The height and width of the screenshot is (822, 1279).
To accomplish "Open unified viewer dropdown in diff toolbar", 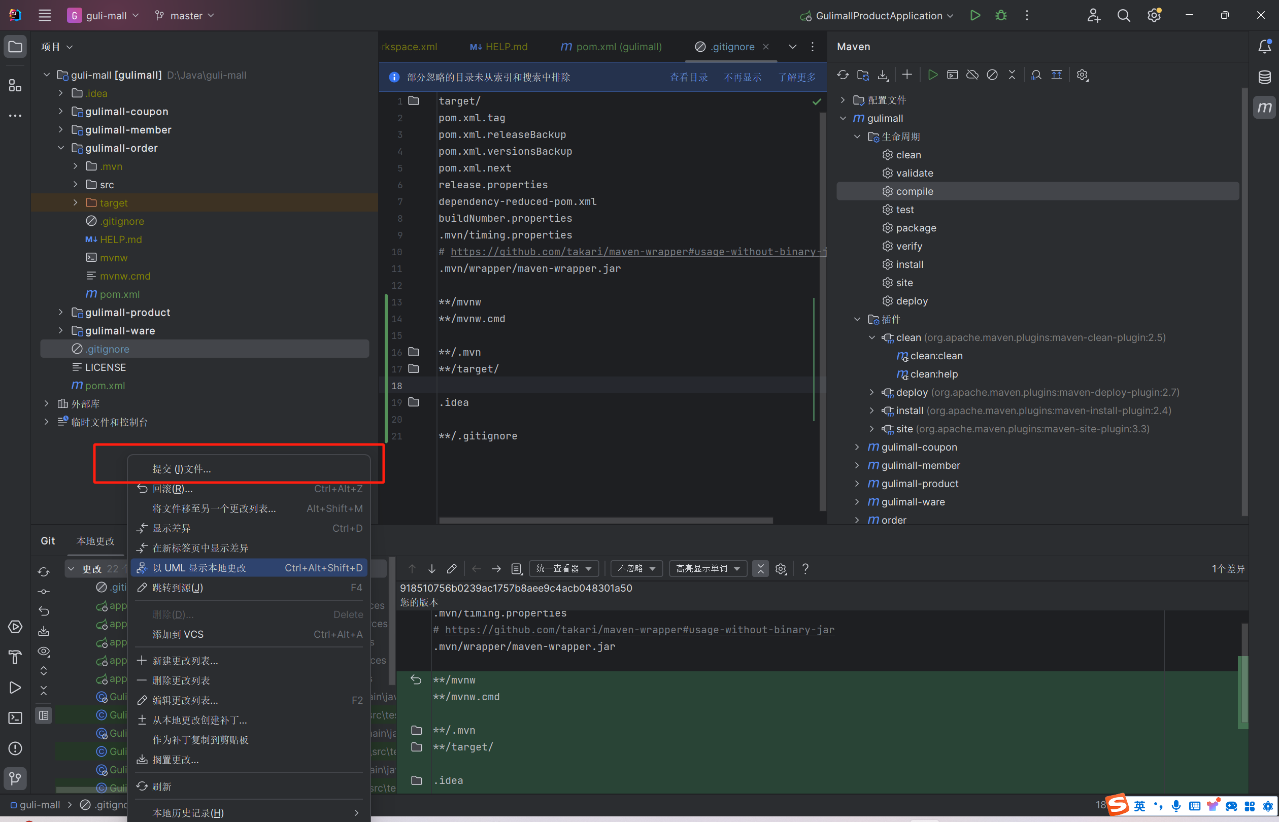I will (564, 568).
